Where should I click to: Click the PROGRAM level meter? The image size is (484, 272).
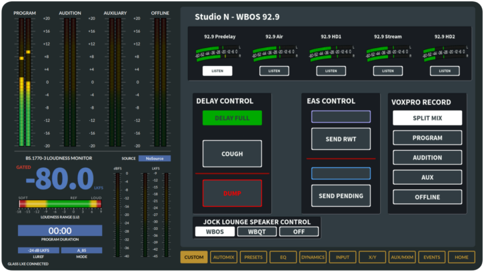tap(25, 82)
